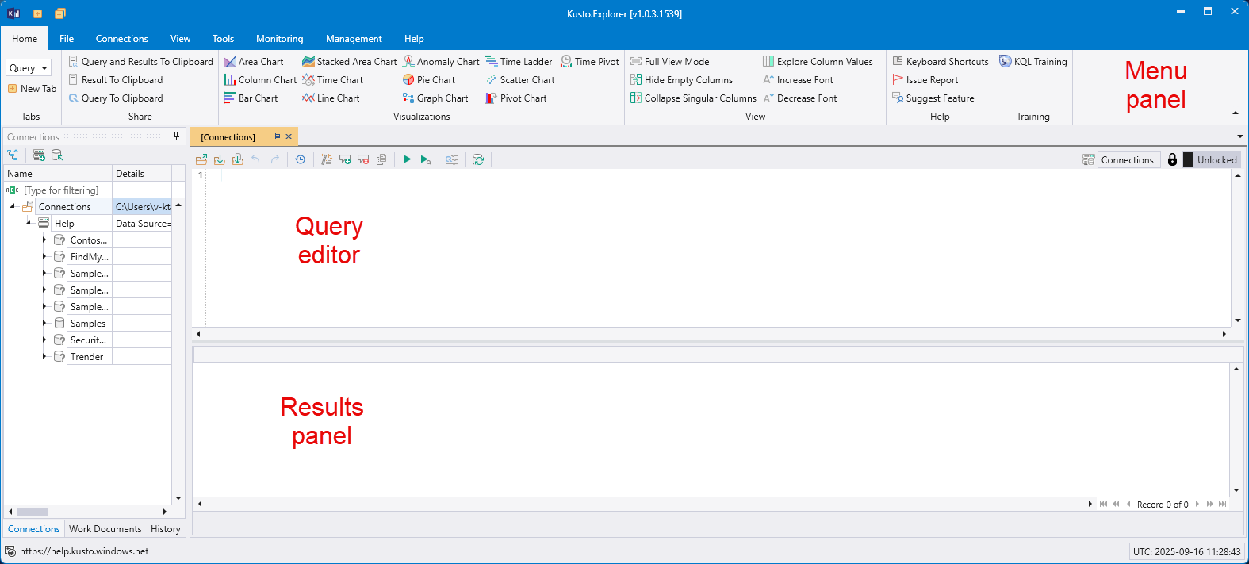
Task: Click the New Tab button
Action: (32, 89)
